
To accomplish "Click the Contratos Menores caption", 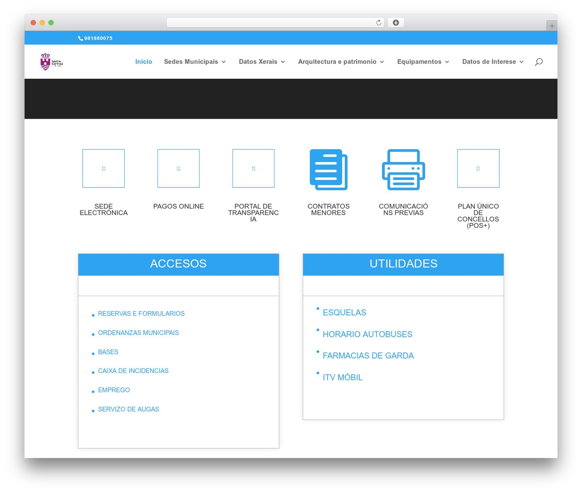I will [x=328, y=210].
